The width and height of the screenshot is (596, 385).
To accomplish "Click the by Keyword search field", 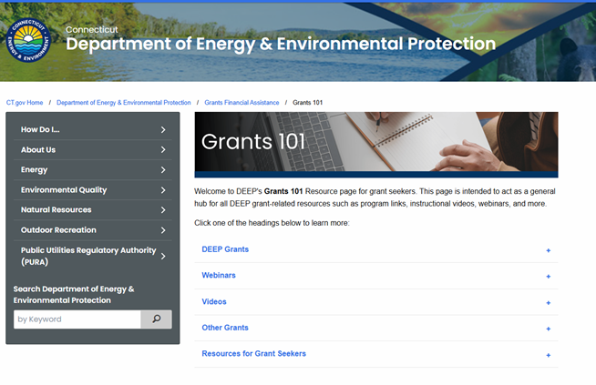I will click(x=77, y=319).
